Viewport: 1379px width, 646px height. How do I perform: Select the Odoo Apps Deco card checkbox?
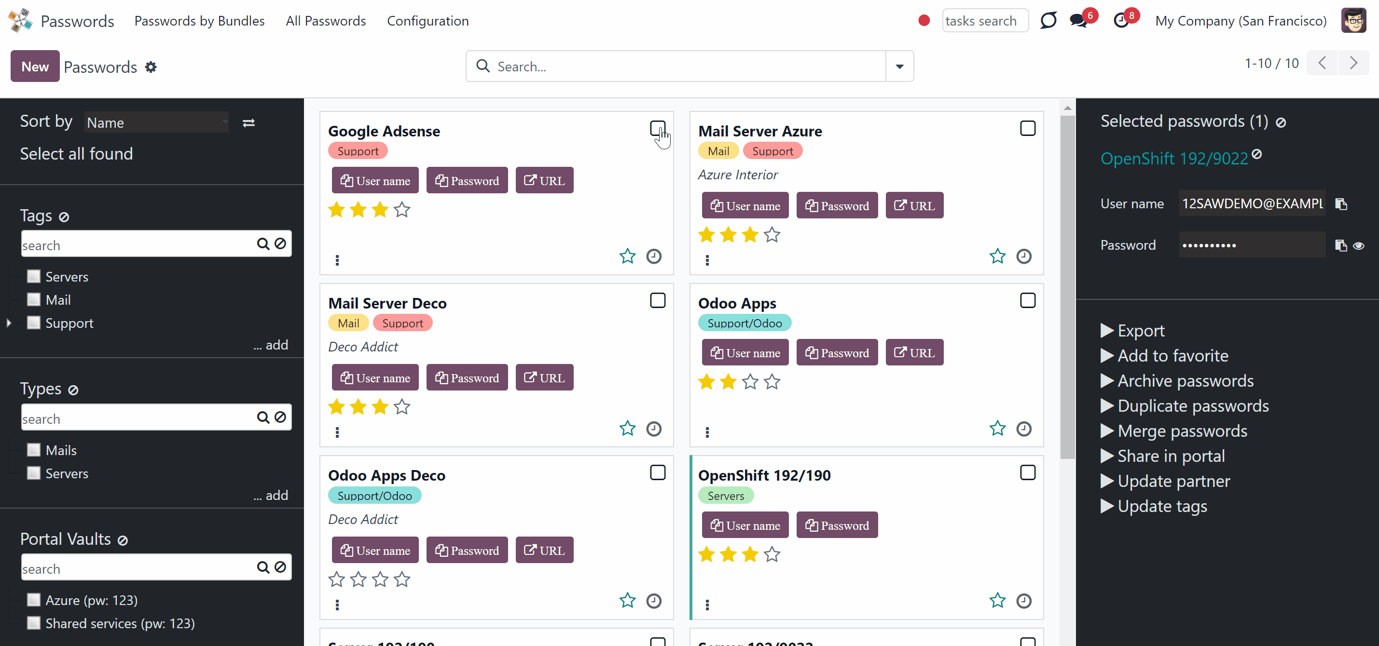[657, 473]
